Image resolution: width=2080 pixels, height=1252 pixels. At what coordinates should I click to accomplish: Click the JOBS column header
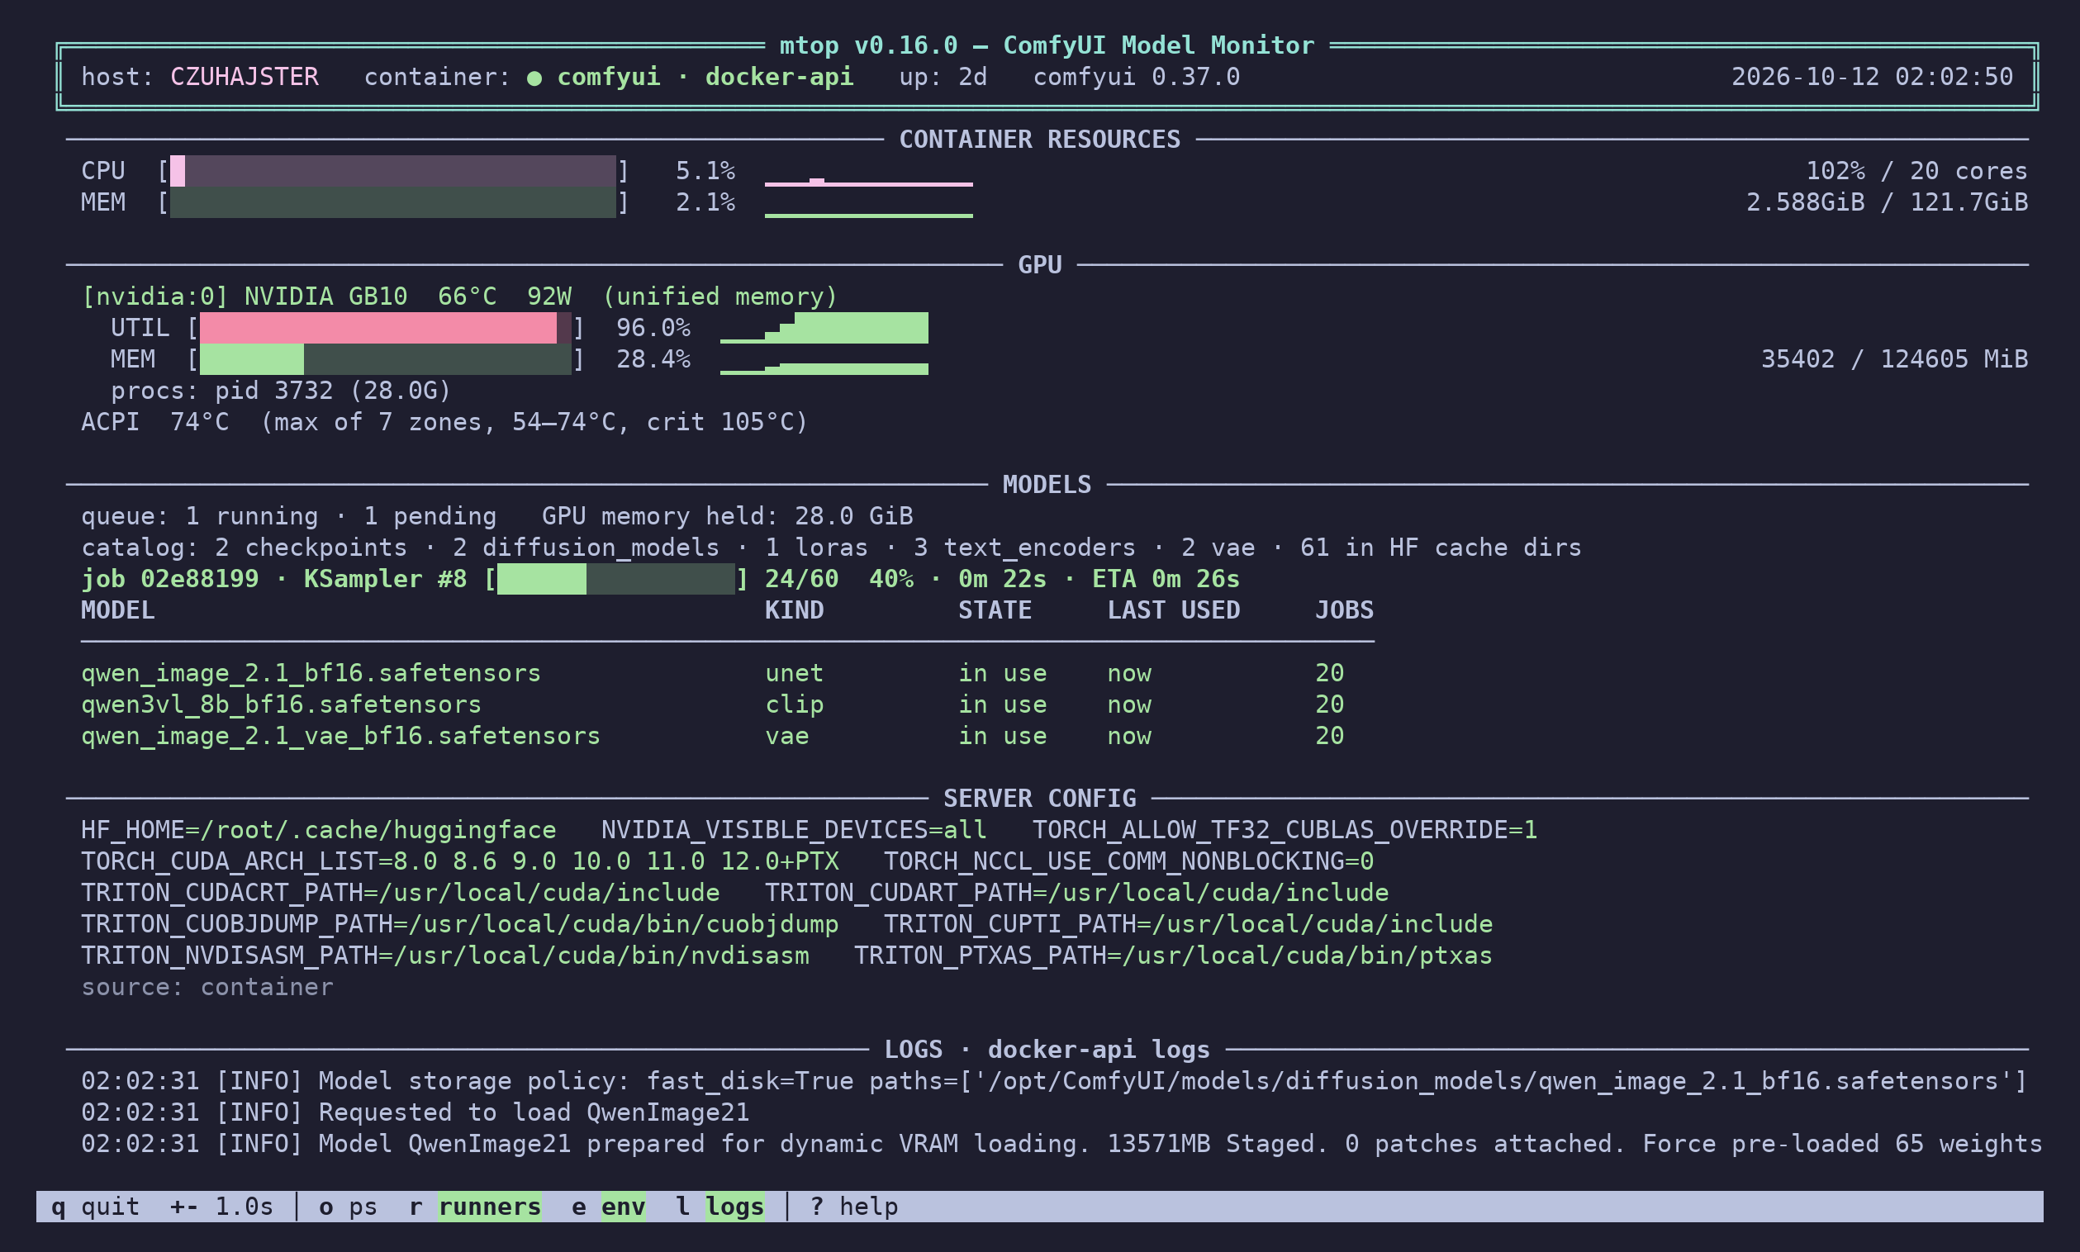1344,610
